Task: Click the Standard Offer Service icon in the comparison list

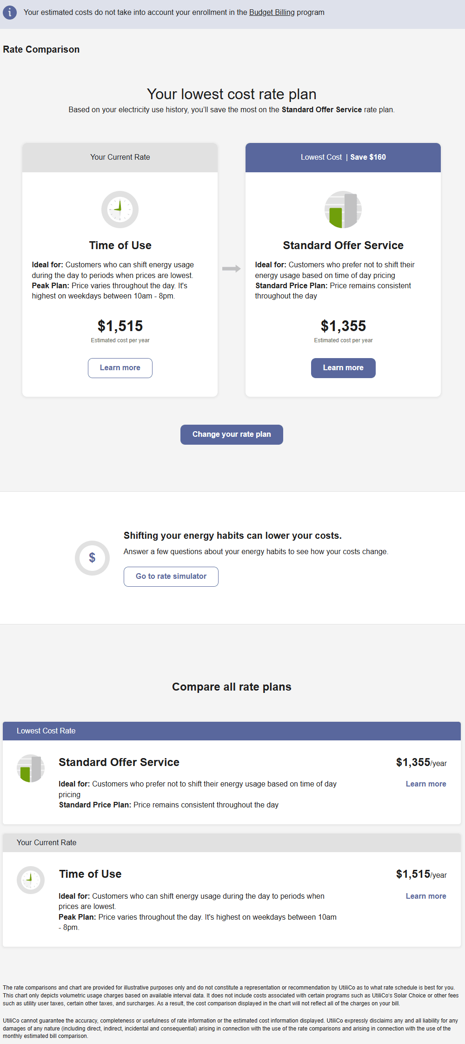Action: (x=31, y=767)
